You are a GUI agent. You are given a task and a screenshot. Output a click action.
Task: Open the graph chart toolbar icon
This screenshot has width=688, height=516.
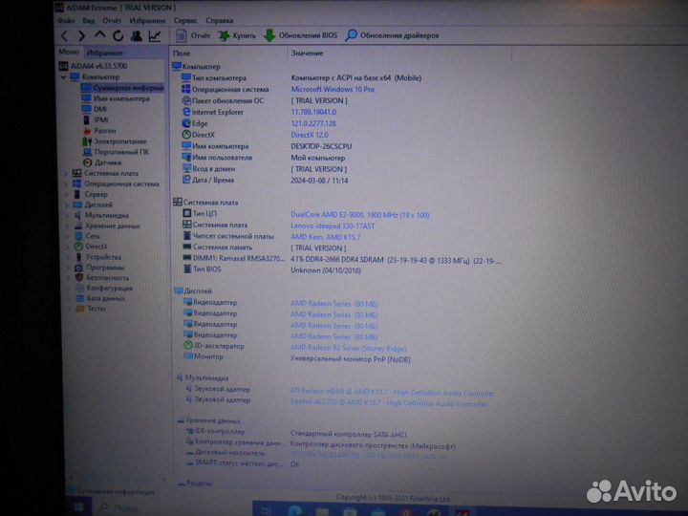[155, 36]
